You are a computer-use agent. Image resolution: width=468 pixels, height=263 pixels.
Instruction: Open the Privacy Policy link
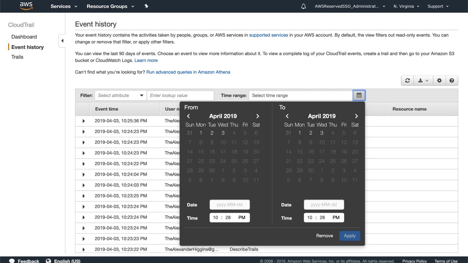coord(415,261)
